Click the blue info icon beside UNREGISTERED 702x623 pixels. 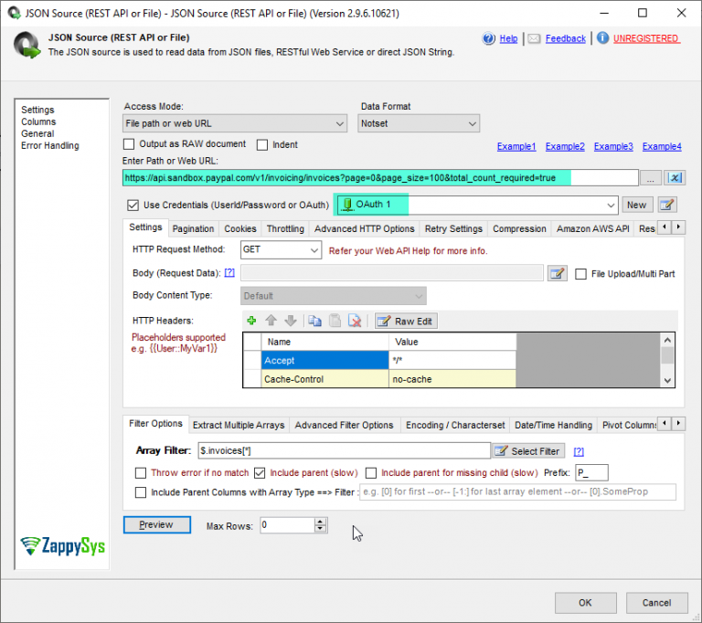602,38
